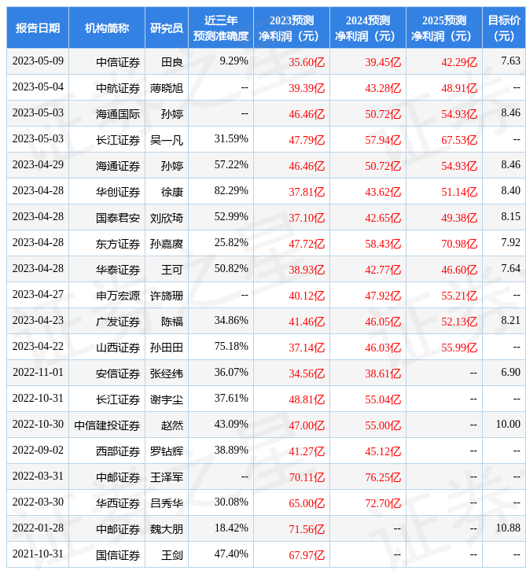Select the date cell 2022-10-31
The image size is (526, 574).
coord(38,399)
